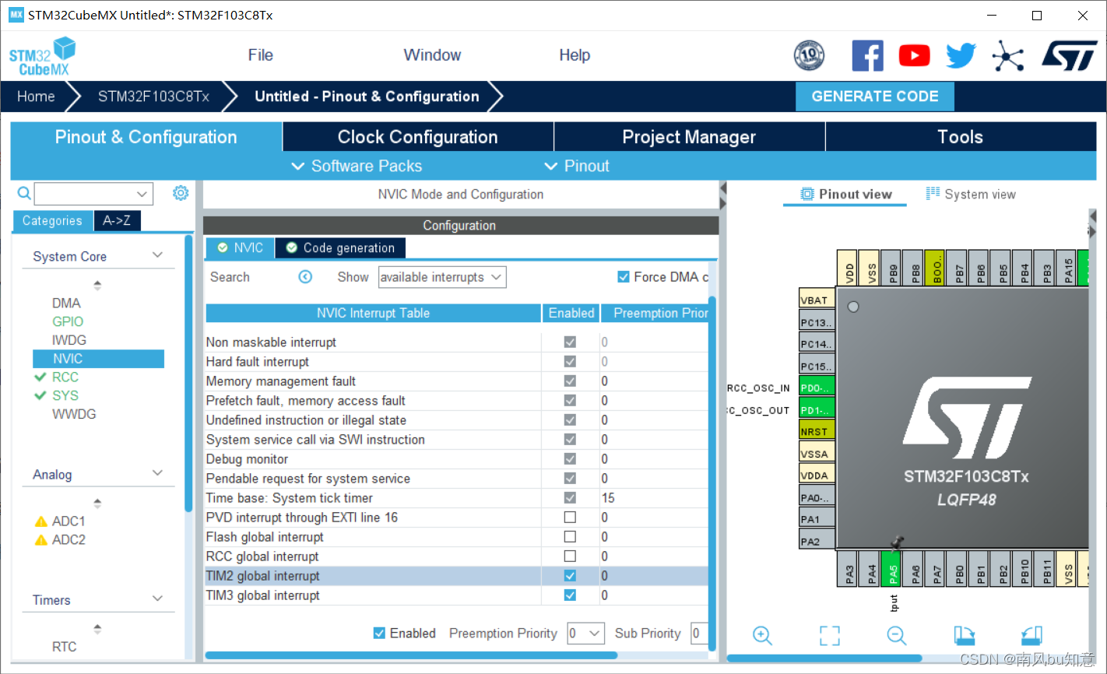1107x674 pixels.
Task: Select the Code generation tab
Action: [x=340, y=247]
